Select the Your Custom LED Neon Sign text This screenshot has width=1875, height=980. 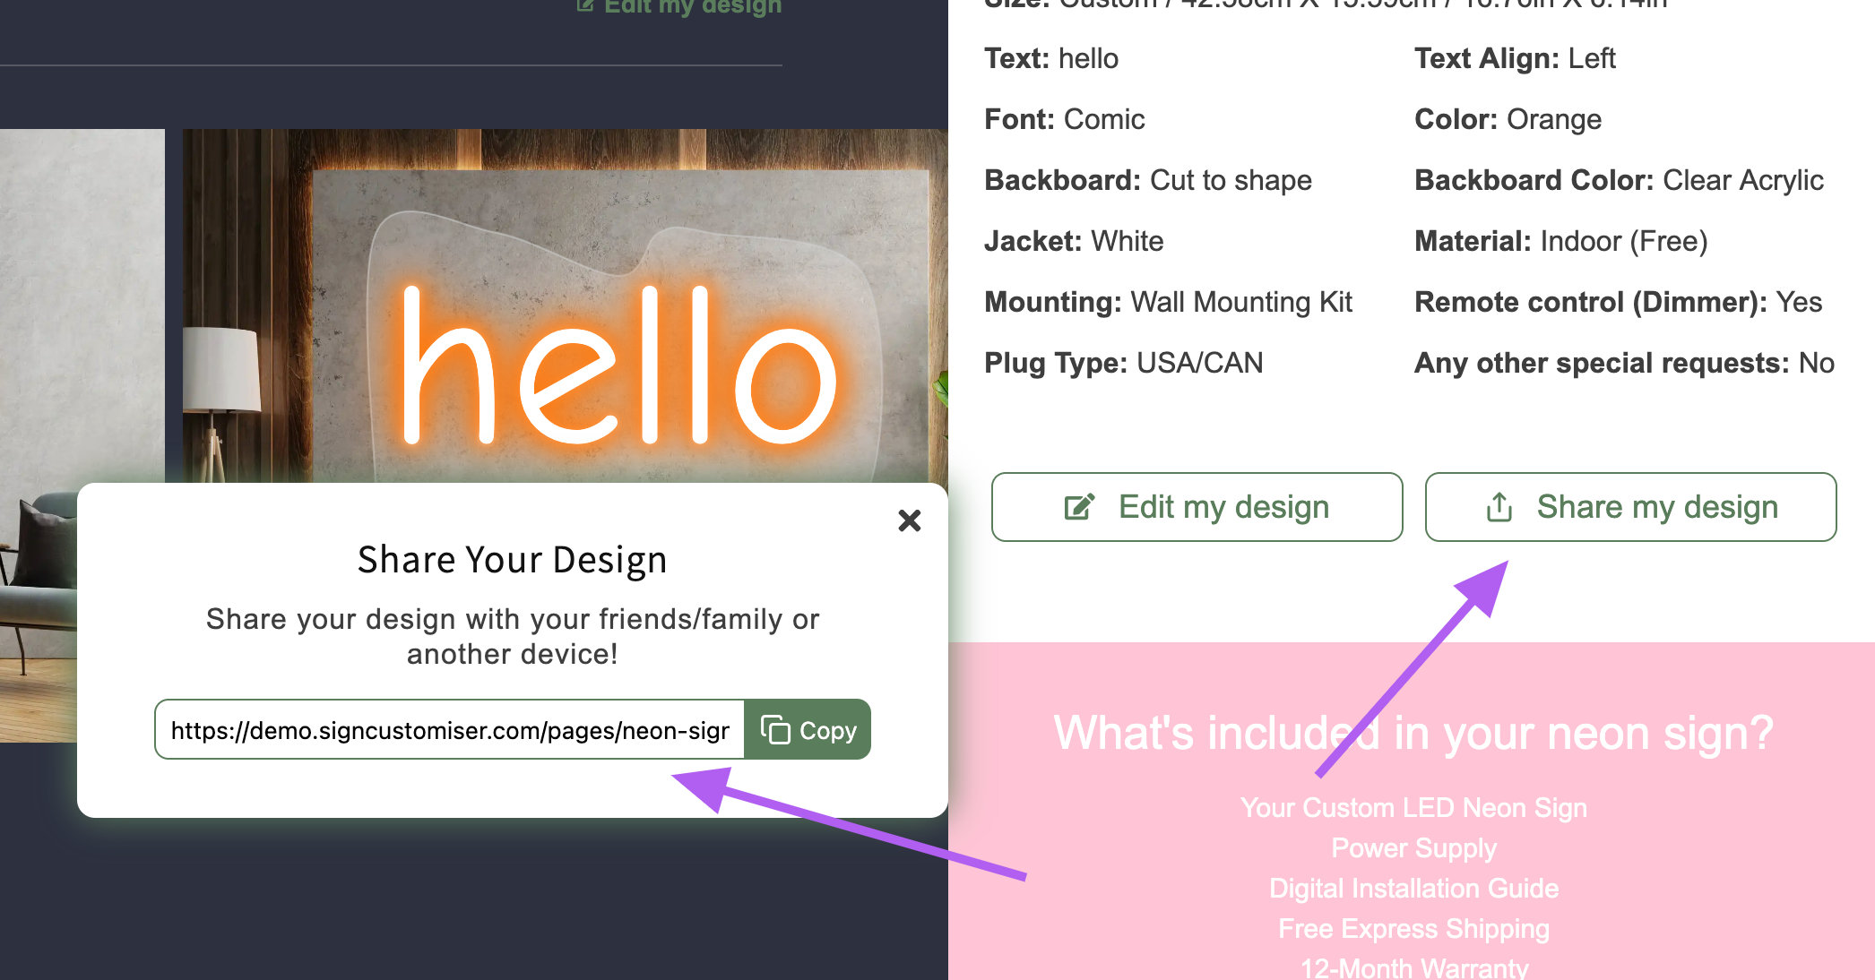(1413, 807)
